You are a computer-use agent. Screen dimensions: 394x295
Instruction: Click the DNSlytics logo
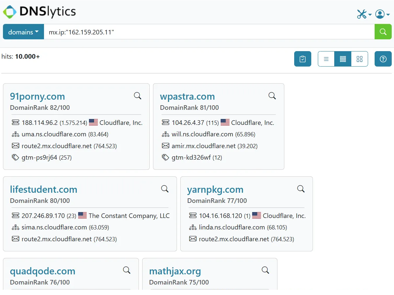pos(40,12)
